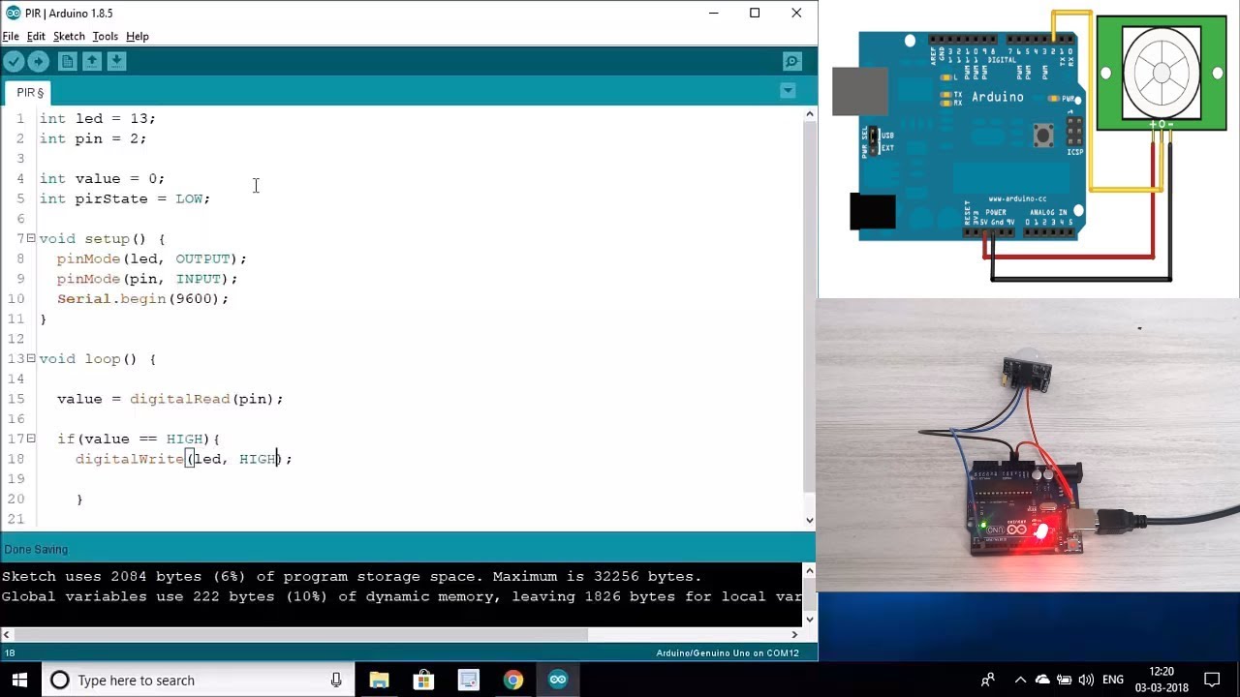Open the Action Center notification icon
Viewport: 1240px width, 697px height.
[1212, 680]
